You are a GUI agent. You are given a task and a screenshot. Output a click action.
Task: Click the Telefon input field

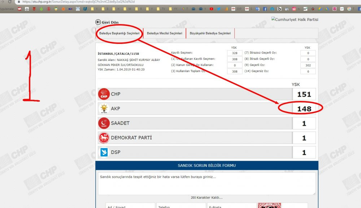(181, 205)
